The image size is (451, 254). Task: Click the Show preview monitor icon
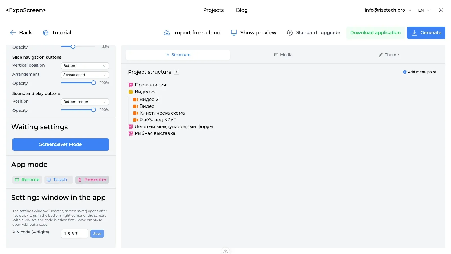[234, 33]
